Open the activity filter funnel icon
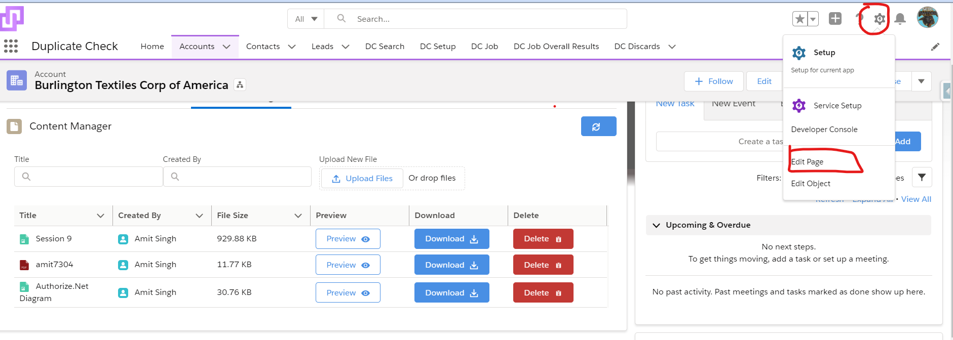The width and height of the screenshot is (953, 340). pos(922,178)
